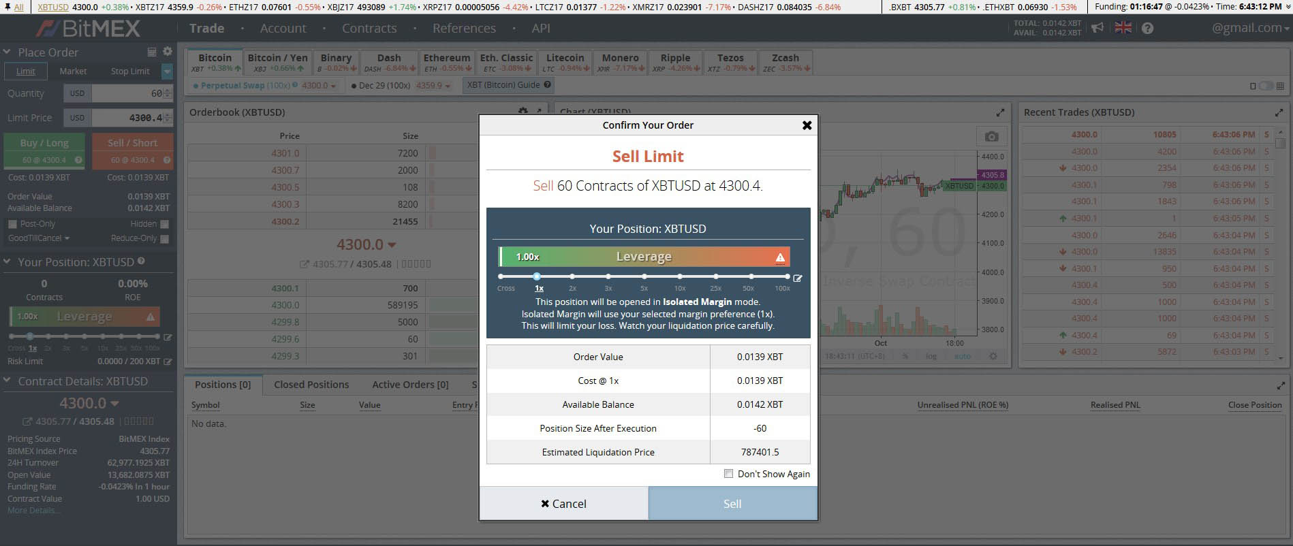Open the calculator icon in Place Order
1293x546 pixels.
tap(152, 52)
